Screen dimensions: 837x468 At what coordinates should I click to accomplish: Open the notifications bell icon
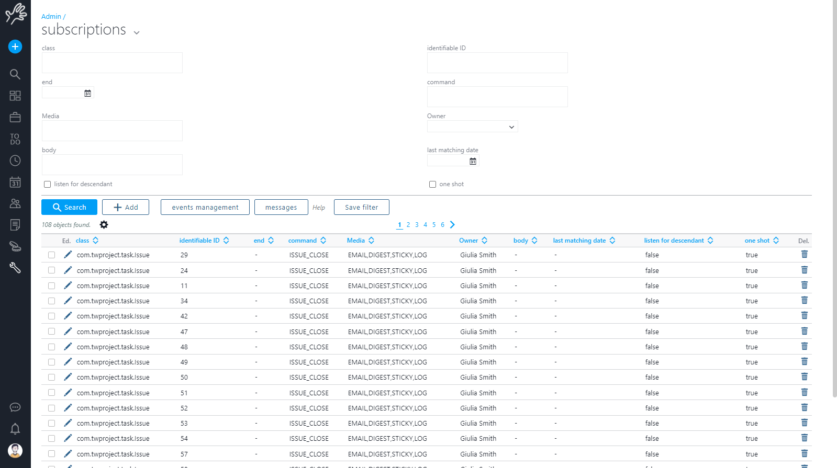pos(15,429)
